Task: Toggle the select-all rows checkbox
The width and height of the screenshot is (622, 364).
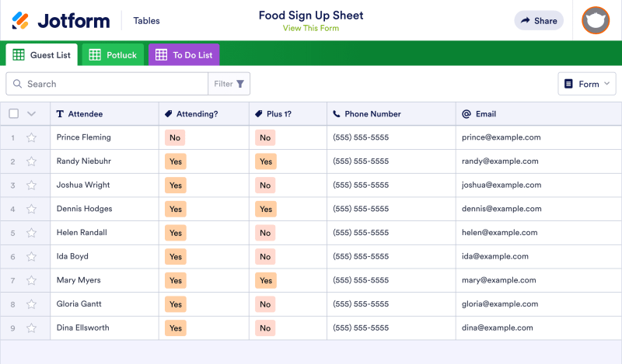Action: pyautogui.click(x=14, y=113)
